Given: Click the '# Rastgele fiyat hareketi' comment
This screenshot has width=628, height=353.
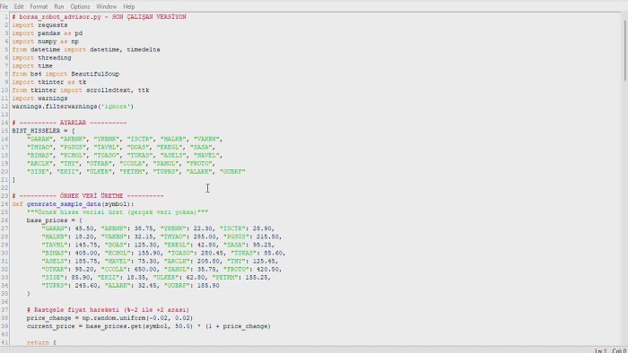Looking at the screenshot, I should pos(108,310).
